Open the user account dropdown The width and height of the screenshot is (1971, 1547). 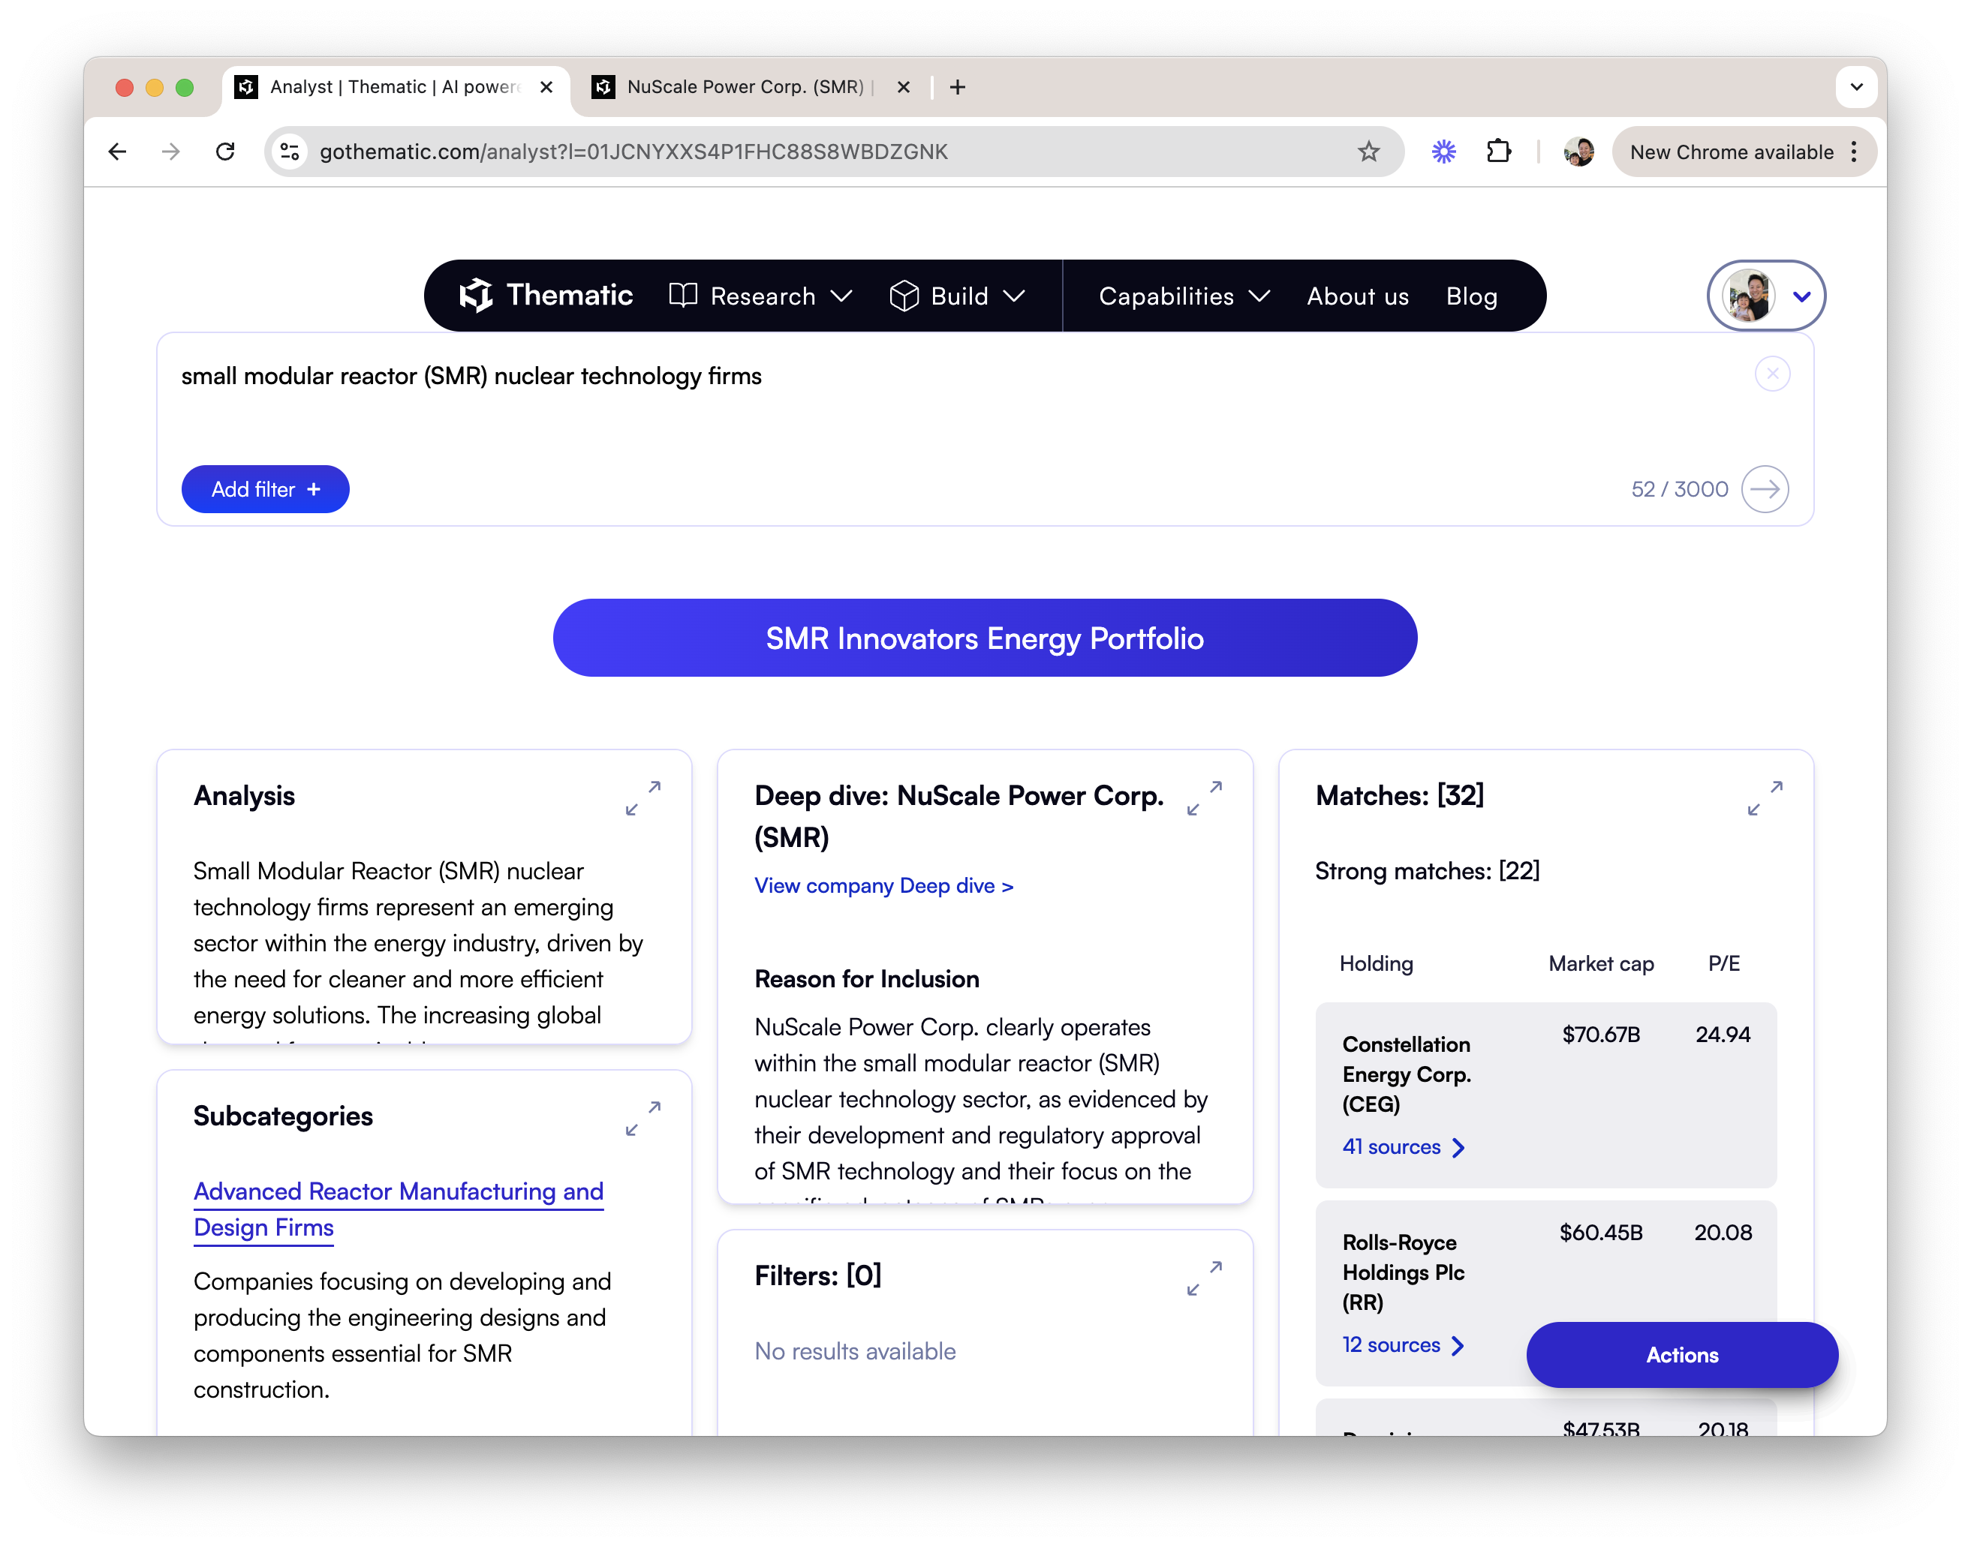pos(1765,296)
